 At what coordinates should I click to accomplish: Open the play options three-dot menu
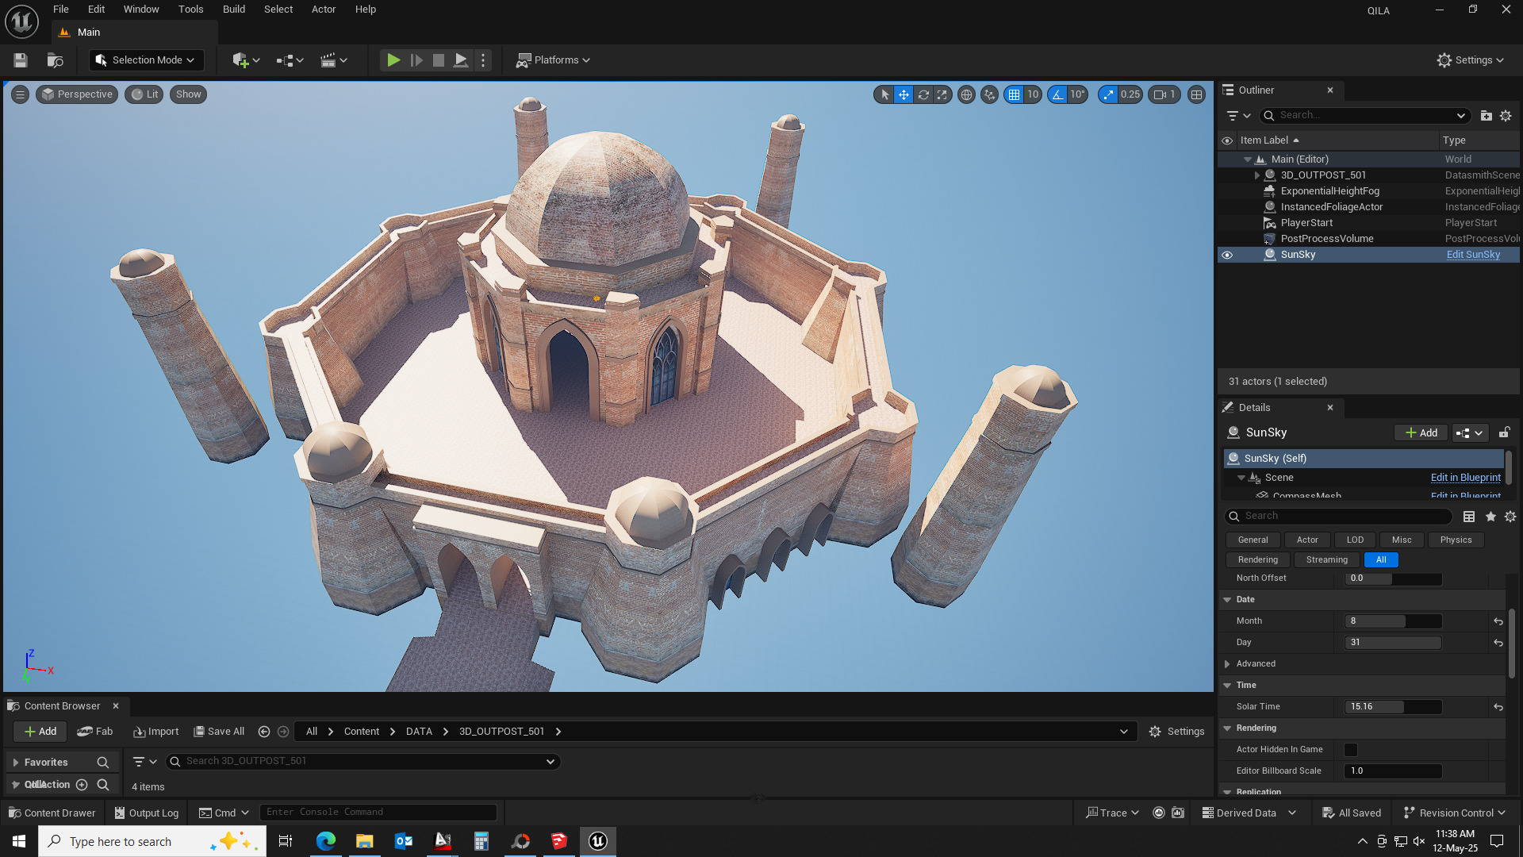pos(483,60)
